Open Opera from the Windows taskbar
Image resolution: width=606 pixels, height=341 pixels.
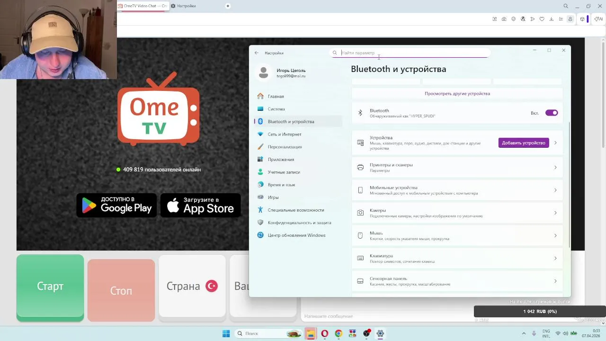(x=324, y=333)
